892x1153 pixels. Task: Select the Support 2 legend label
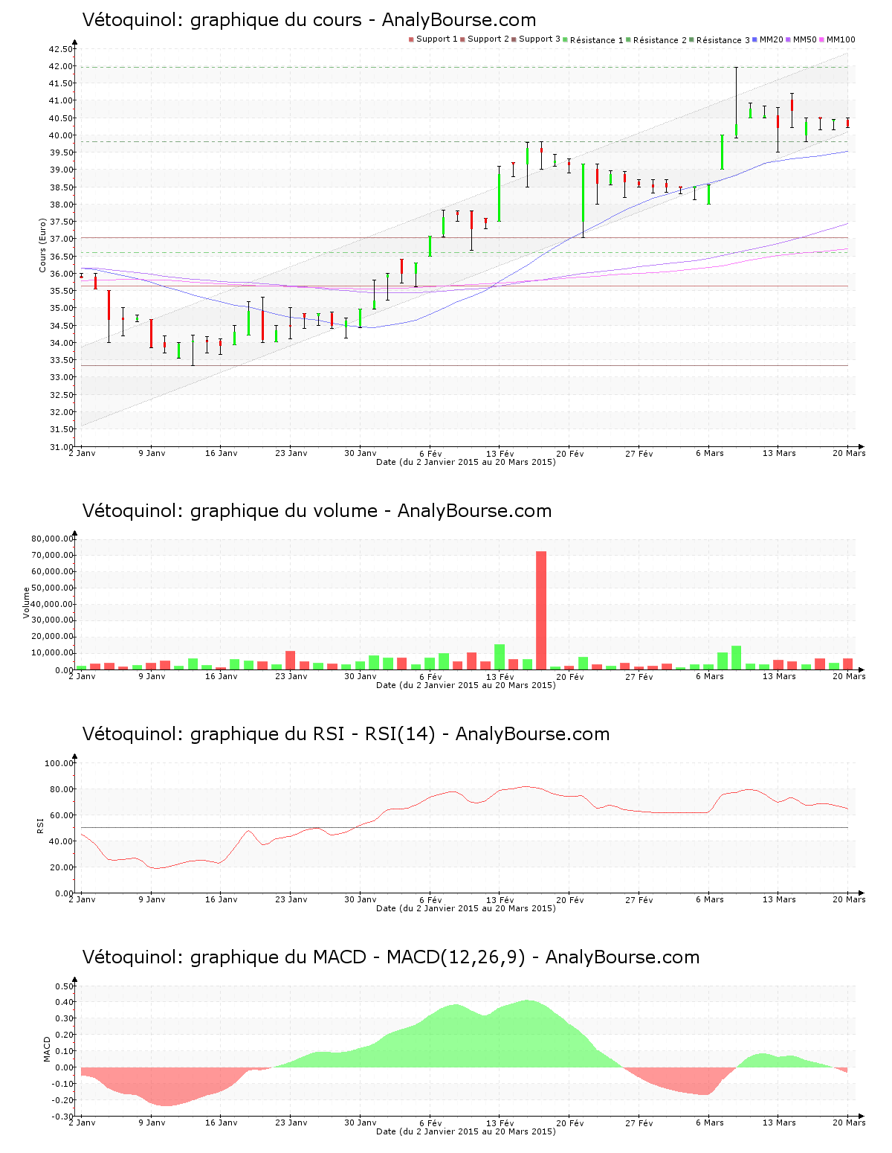click(x=488, y=39)
